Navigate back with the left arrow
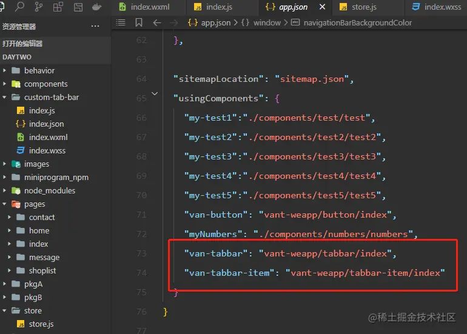This screenshot has height=334, width=467. (157, 22)
